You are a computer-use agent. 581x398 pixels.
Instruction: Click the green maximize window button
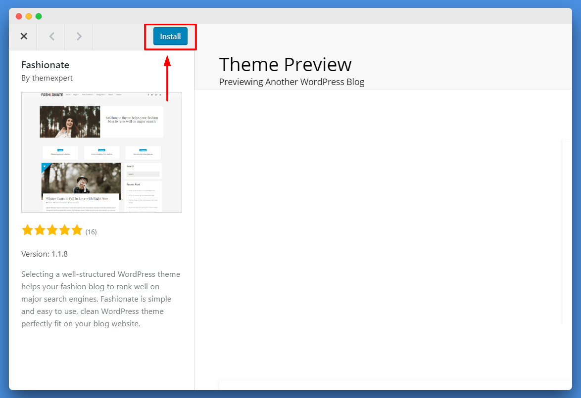click(x=39, y=16)
